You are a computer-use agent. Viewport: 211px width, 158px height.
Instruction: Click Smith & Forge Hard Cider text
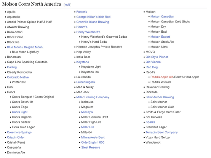pyautogui.click(x=163, y=112)
